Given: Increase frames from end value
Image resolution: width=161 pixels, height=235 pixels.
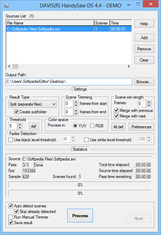Looking at the screenshot, I should [76, 111].
